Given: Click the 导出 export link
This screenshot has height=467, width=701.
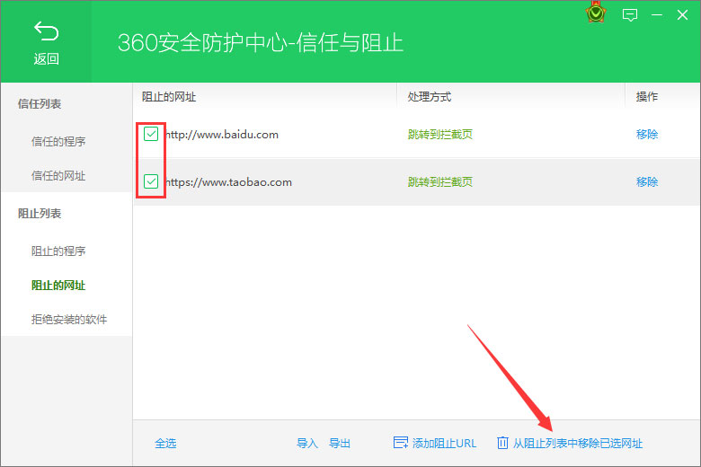Looking at the screenshot, I should tap(340, 443).
